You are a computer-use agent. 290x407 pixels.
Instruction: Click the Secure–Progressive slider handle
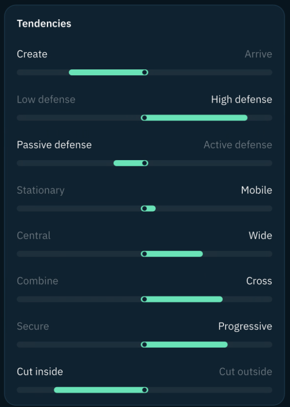pyautogui.click(x=145, y=345)
